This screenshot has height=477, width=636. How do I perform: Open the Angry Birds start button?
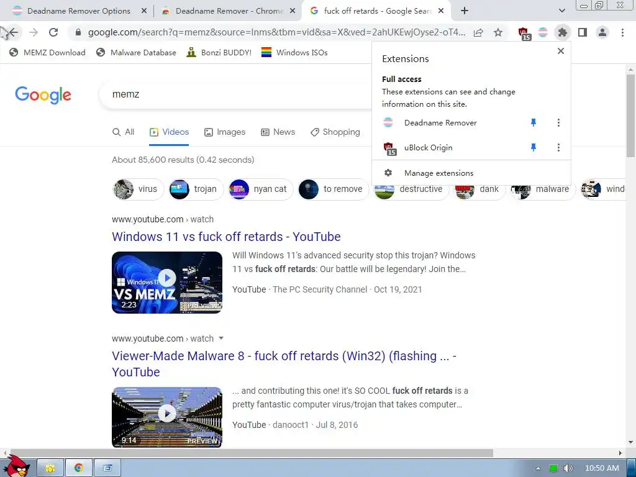pyautogui.click(x=17, y=466)
